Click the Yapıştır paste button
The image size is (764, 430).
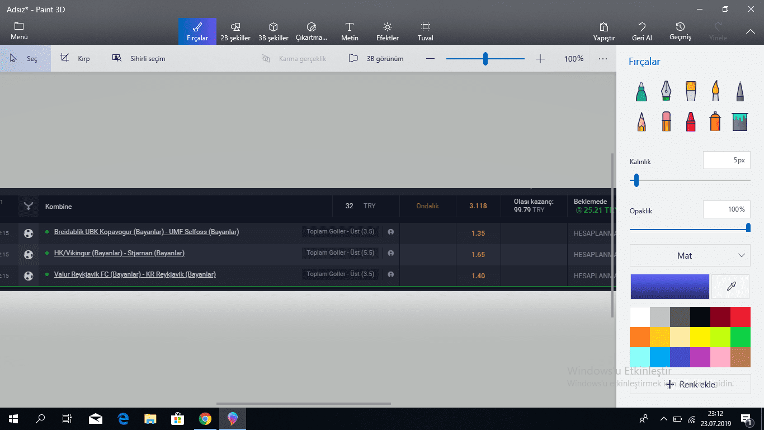tap(604, 31)
